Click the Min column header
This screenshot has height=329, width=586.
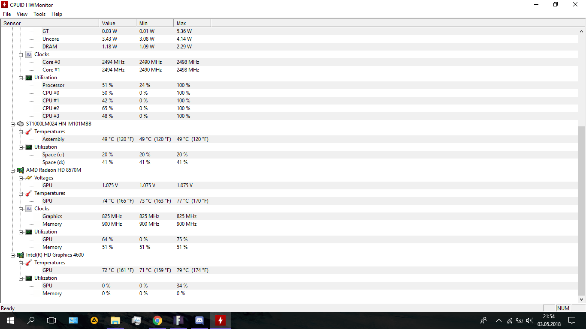tap(155, 23)
